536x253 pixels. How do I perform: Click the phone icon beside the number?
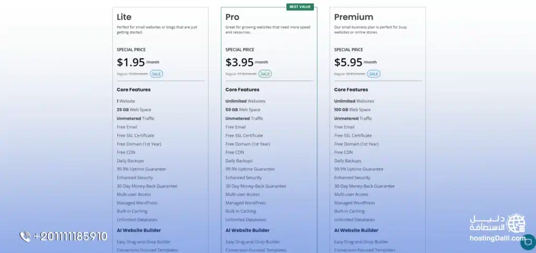[x=25, y=236]
